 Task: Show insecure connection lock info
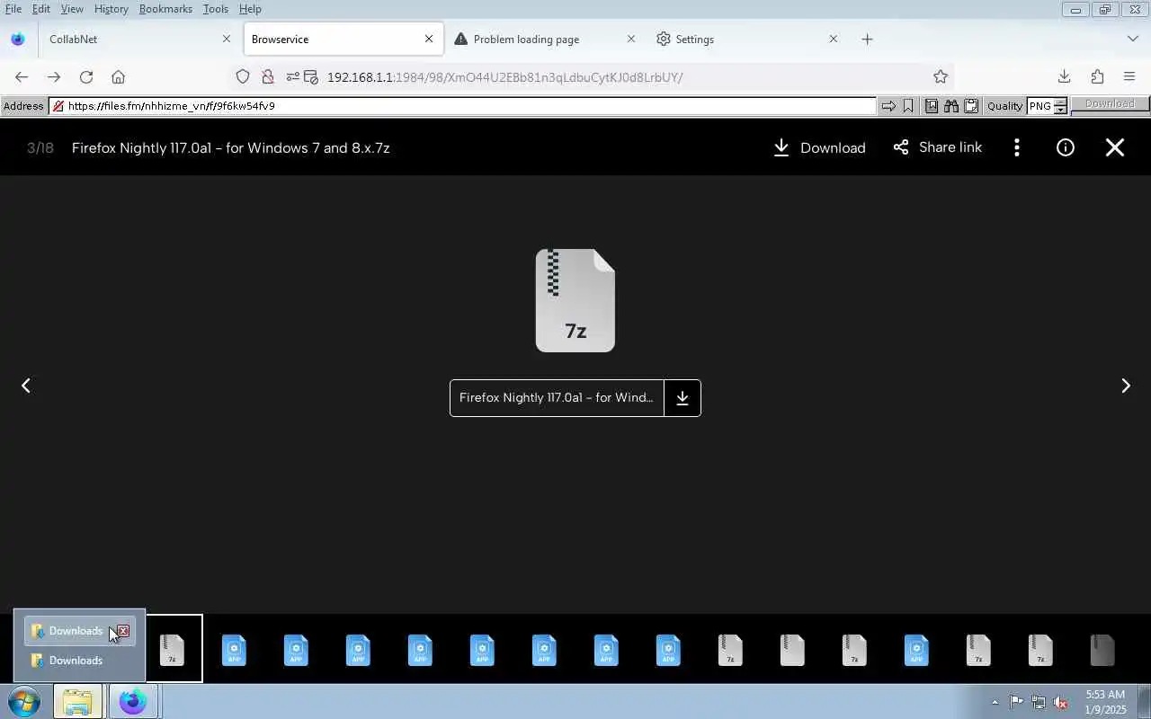pos(267,77)
